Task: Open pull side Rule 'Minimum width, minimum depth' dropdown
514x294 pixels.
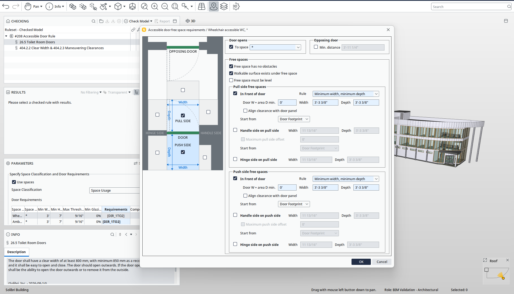Action: point(346,94)
